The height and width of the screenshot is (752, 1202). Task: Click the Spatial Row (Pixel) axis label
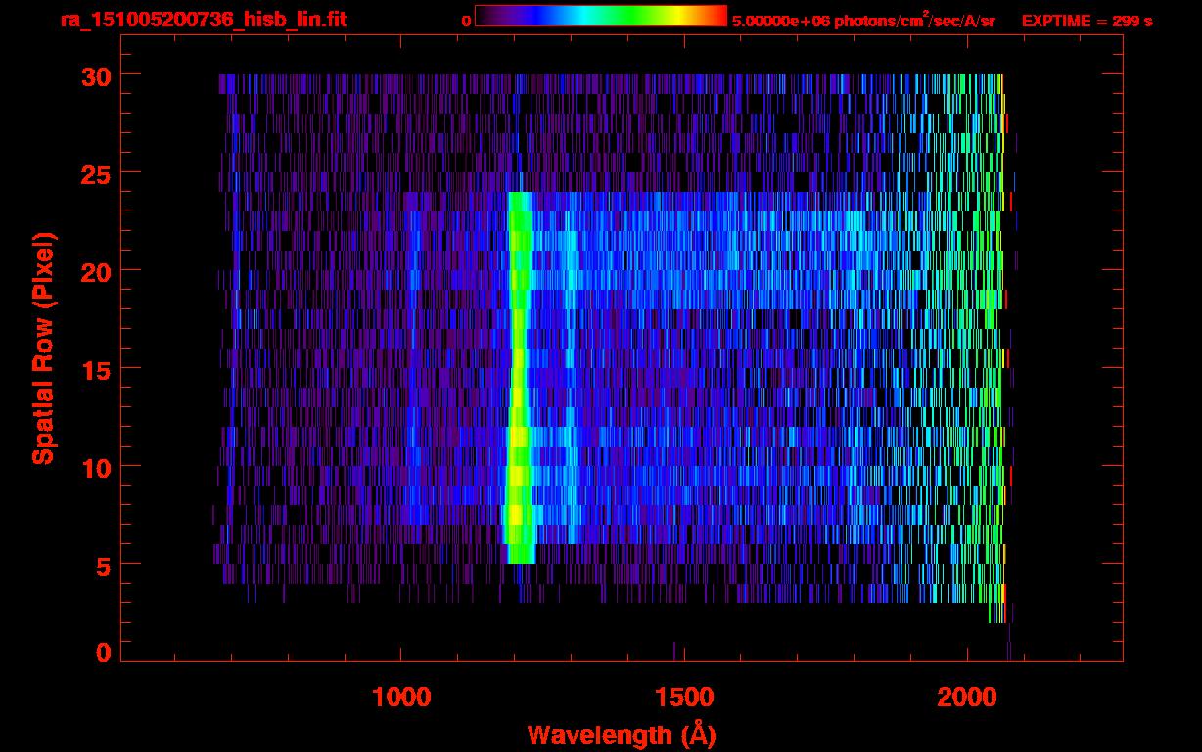click(x=43, y=348)
